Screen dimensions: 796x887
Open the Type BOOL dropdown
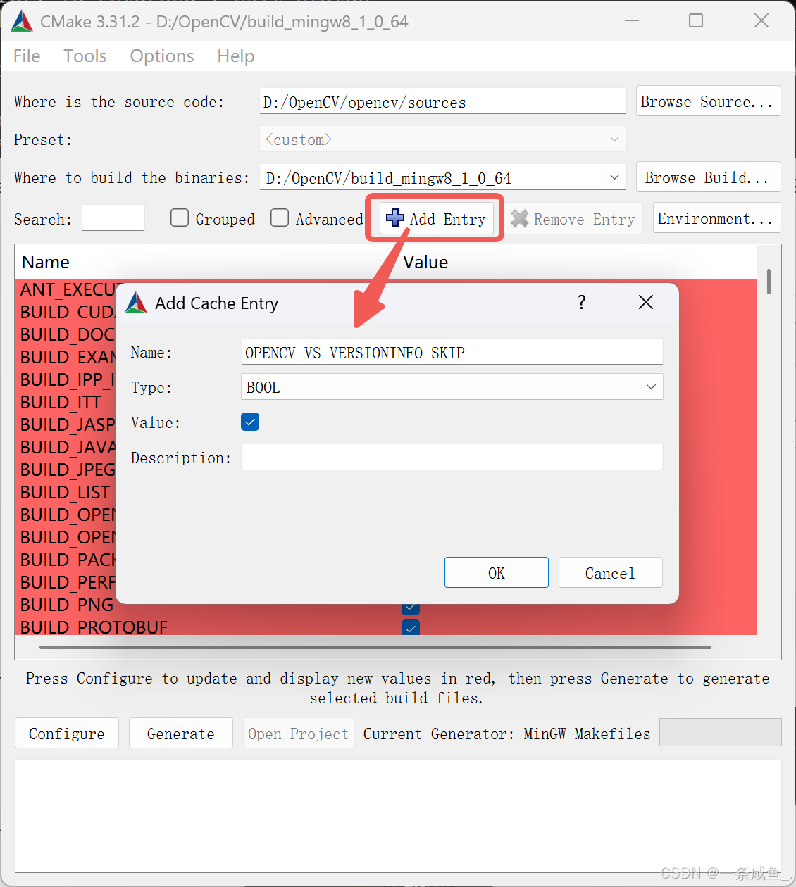coord(452,386)
